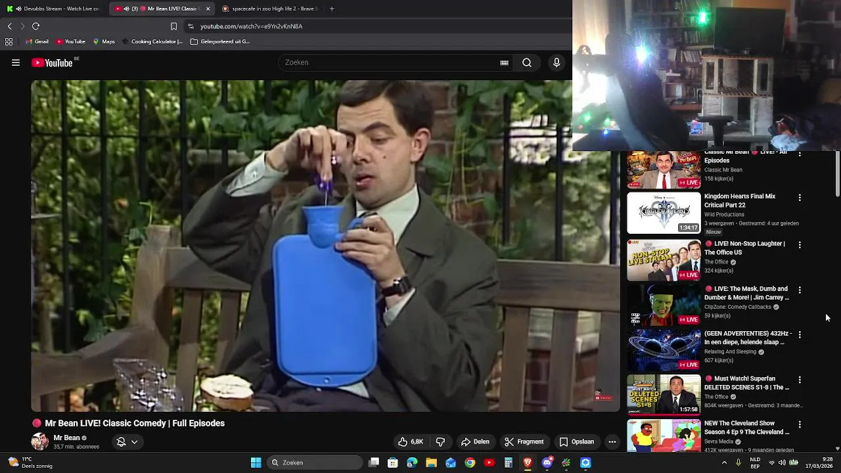The width and height of the screenshot is (841, 473).
Task: Open Must Watch Superfan Deleted Scenes title
Action: click(746, 383)
